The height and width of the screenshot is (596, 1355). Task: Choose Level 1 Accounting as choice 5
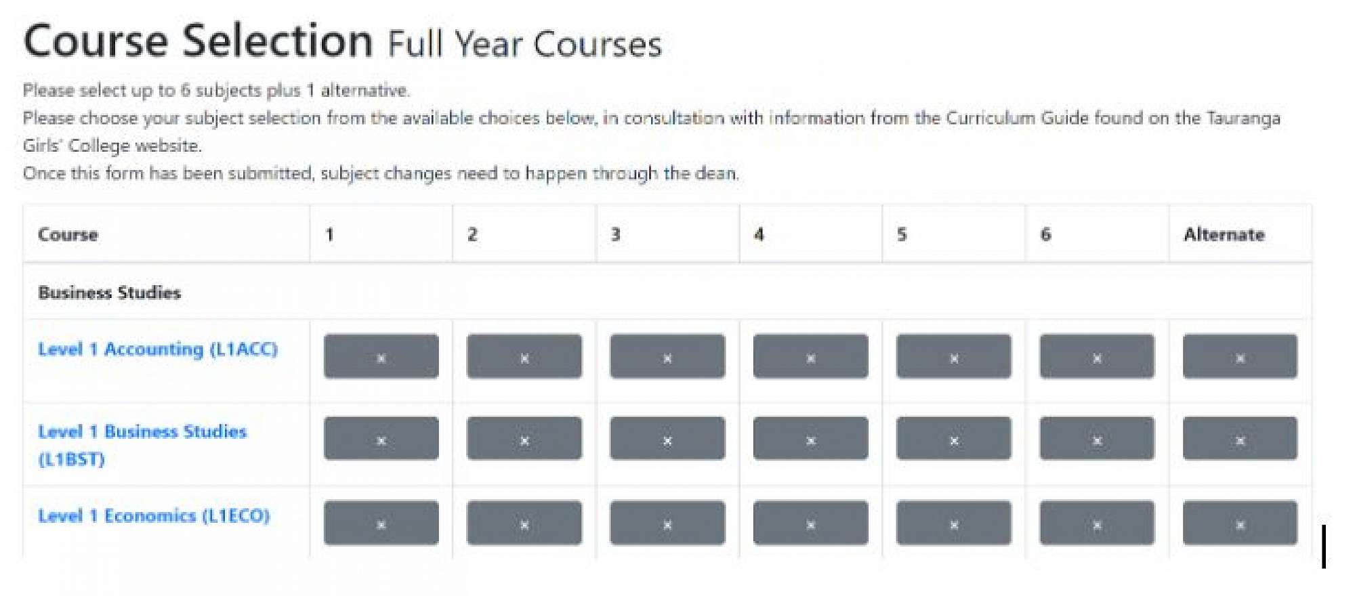[953, 356]
